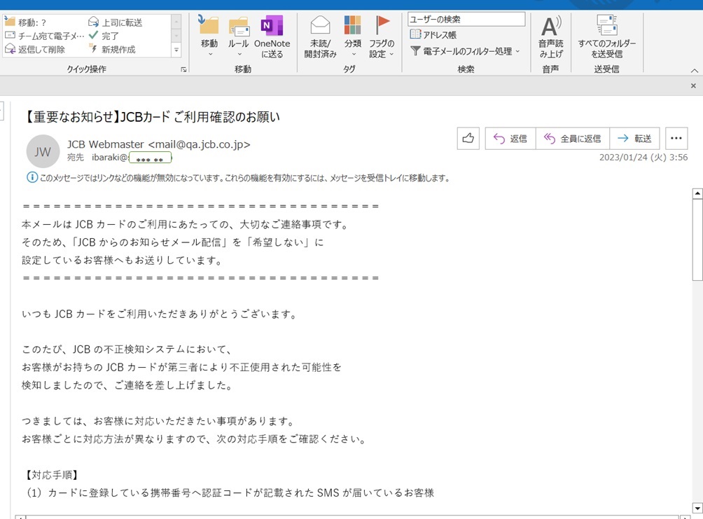Click the ユーザーの検索 input field
The width and height of the screenshot is (703, 519).
[x=466, y=20]
